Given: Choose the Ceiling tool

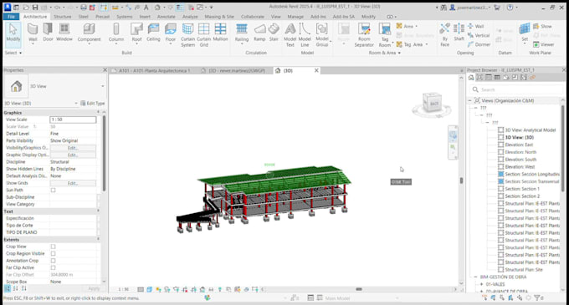Looking at the screenshot, I should 153,33.
